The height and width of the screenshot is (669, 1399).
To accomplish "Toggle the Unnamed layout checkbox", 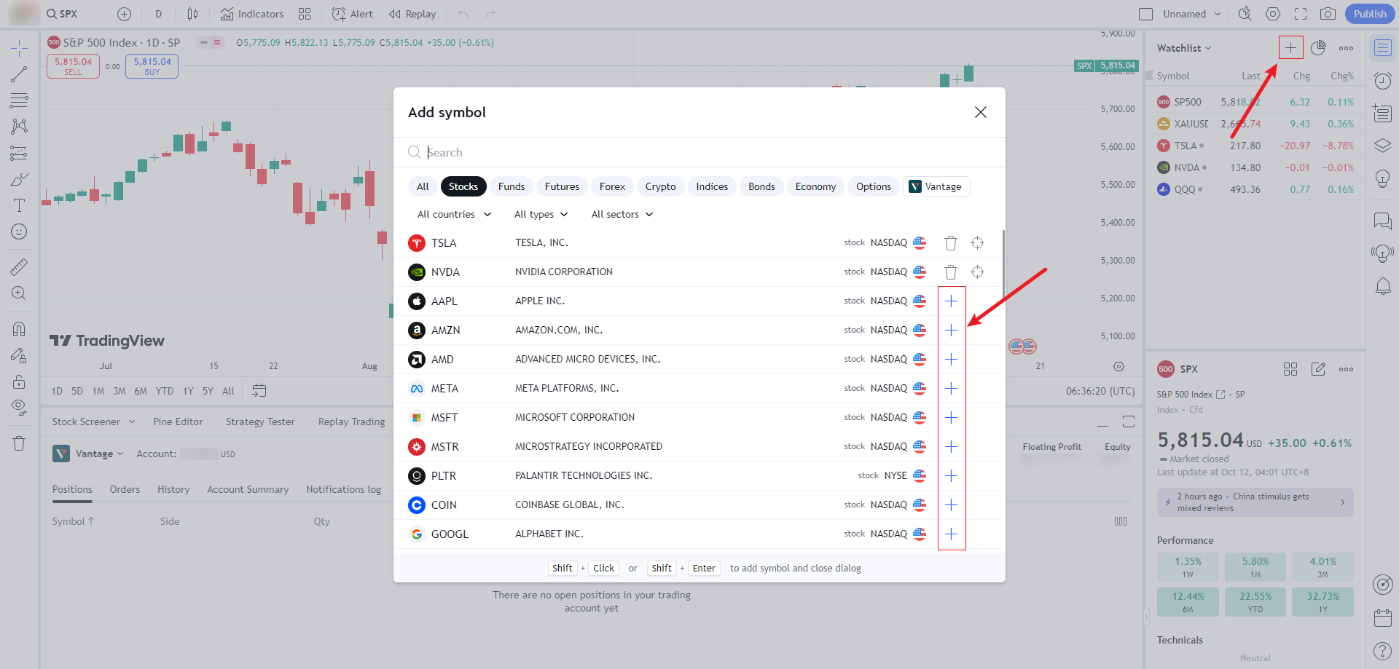I will [1146, 14].
